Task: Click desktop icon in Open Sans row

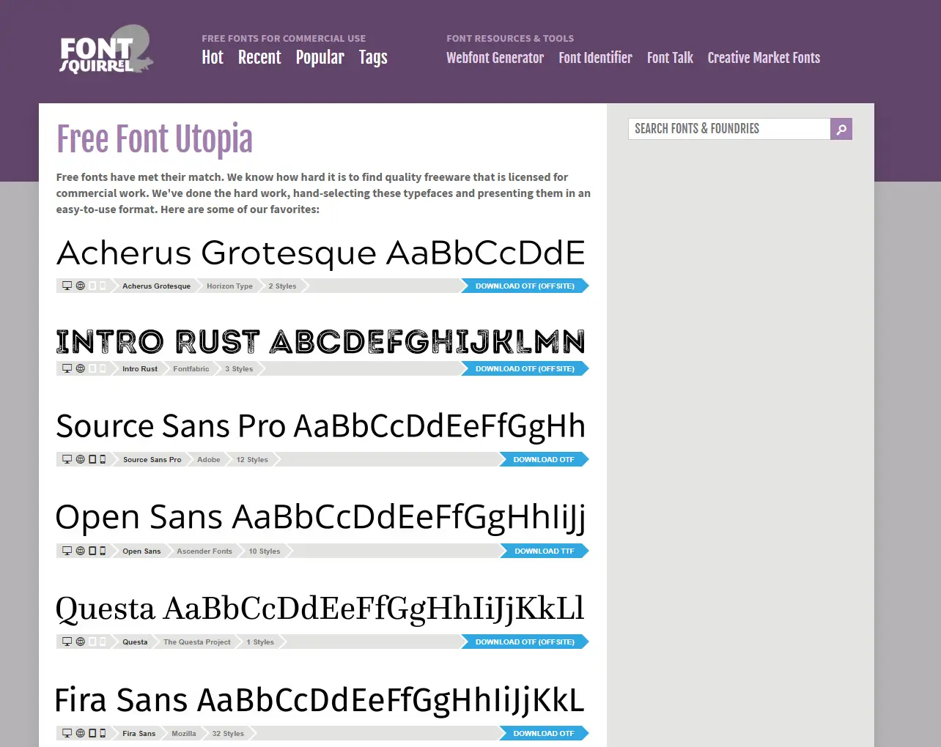Action: 67,551
